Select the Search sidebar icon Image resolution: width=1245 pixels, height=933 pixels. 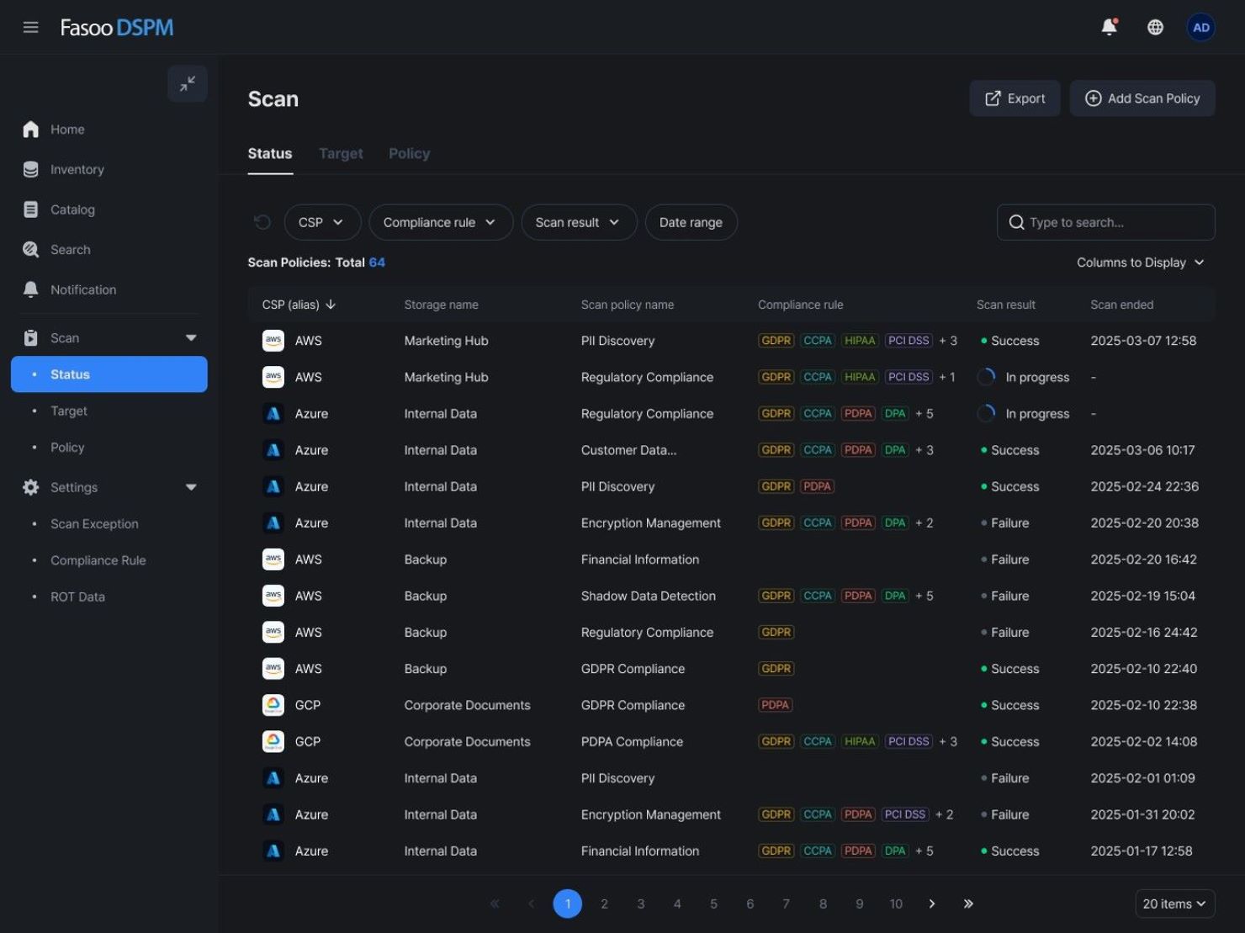[30, 249]
